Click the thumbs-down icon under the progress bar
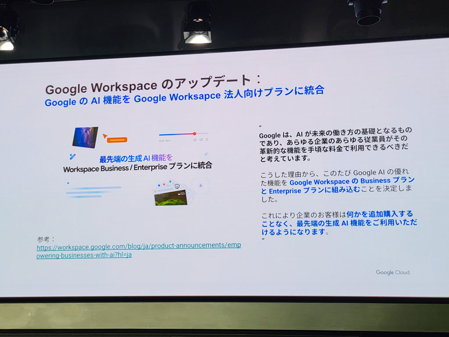The image size is (449, 337). (x=201, y=140)
